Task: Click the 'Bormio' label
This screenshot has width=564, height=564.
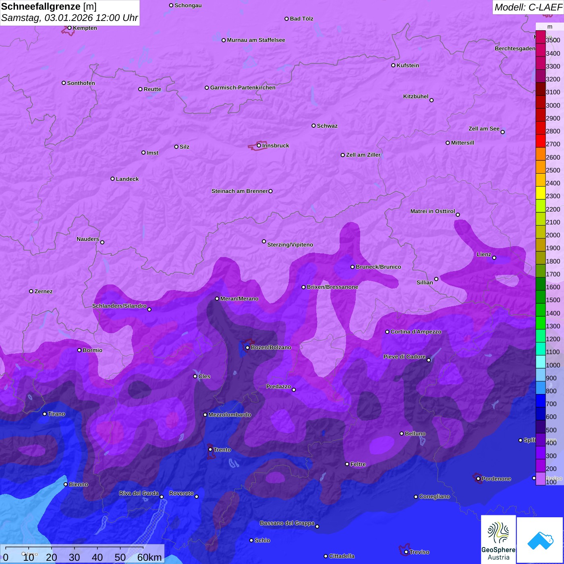Action: (x=92, y=350)
